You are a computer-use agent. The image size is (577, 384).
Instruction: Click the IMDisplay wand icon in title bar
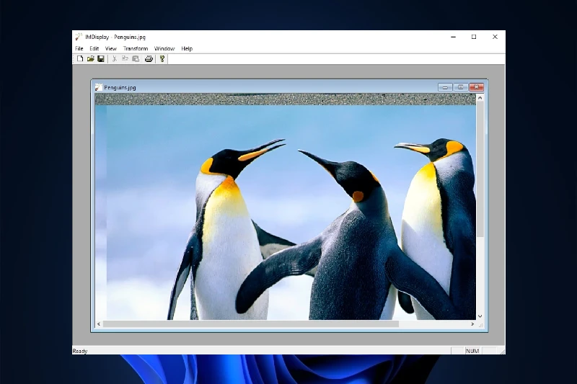tap(79, 37)
